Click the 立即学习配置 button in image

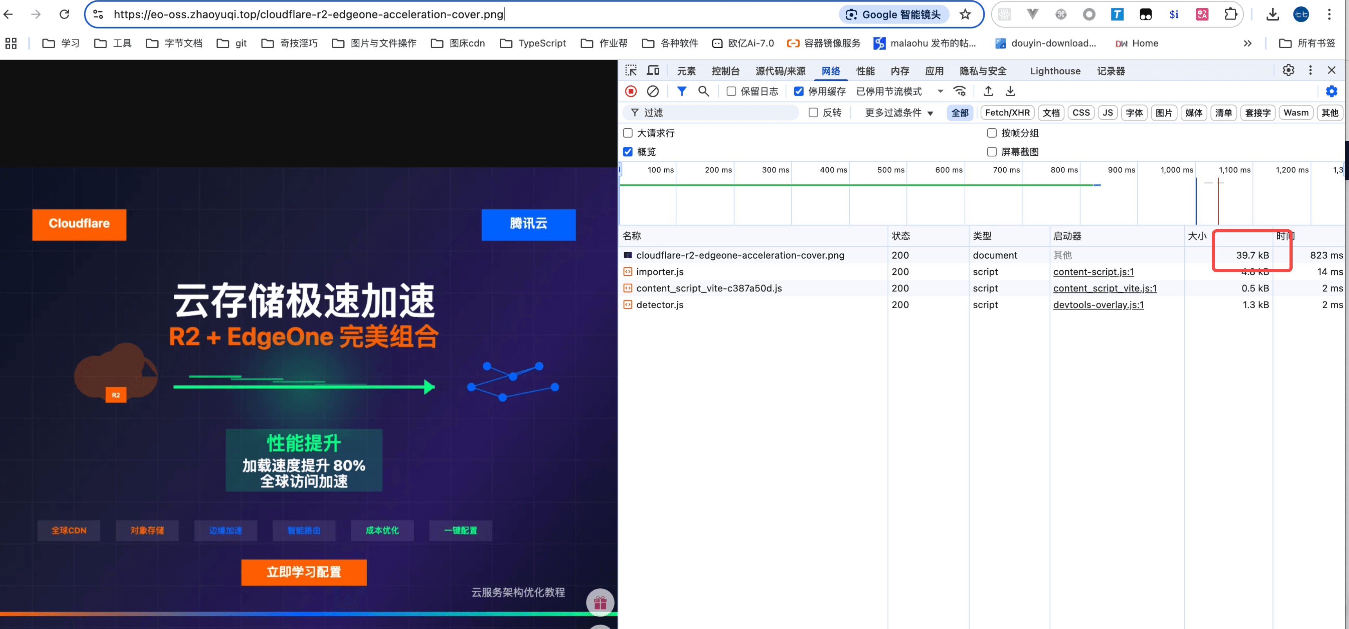(x=304, y=572)
